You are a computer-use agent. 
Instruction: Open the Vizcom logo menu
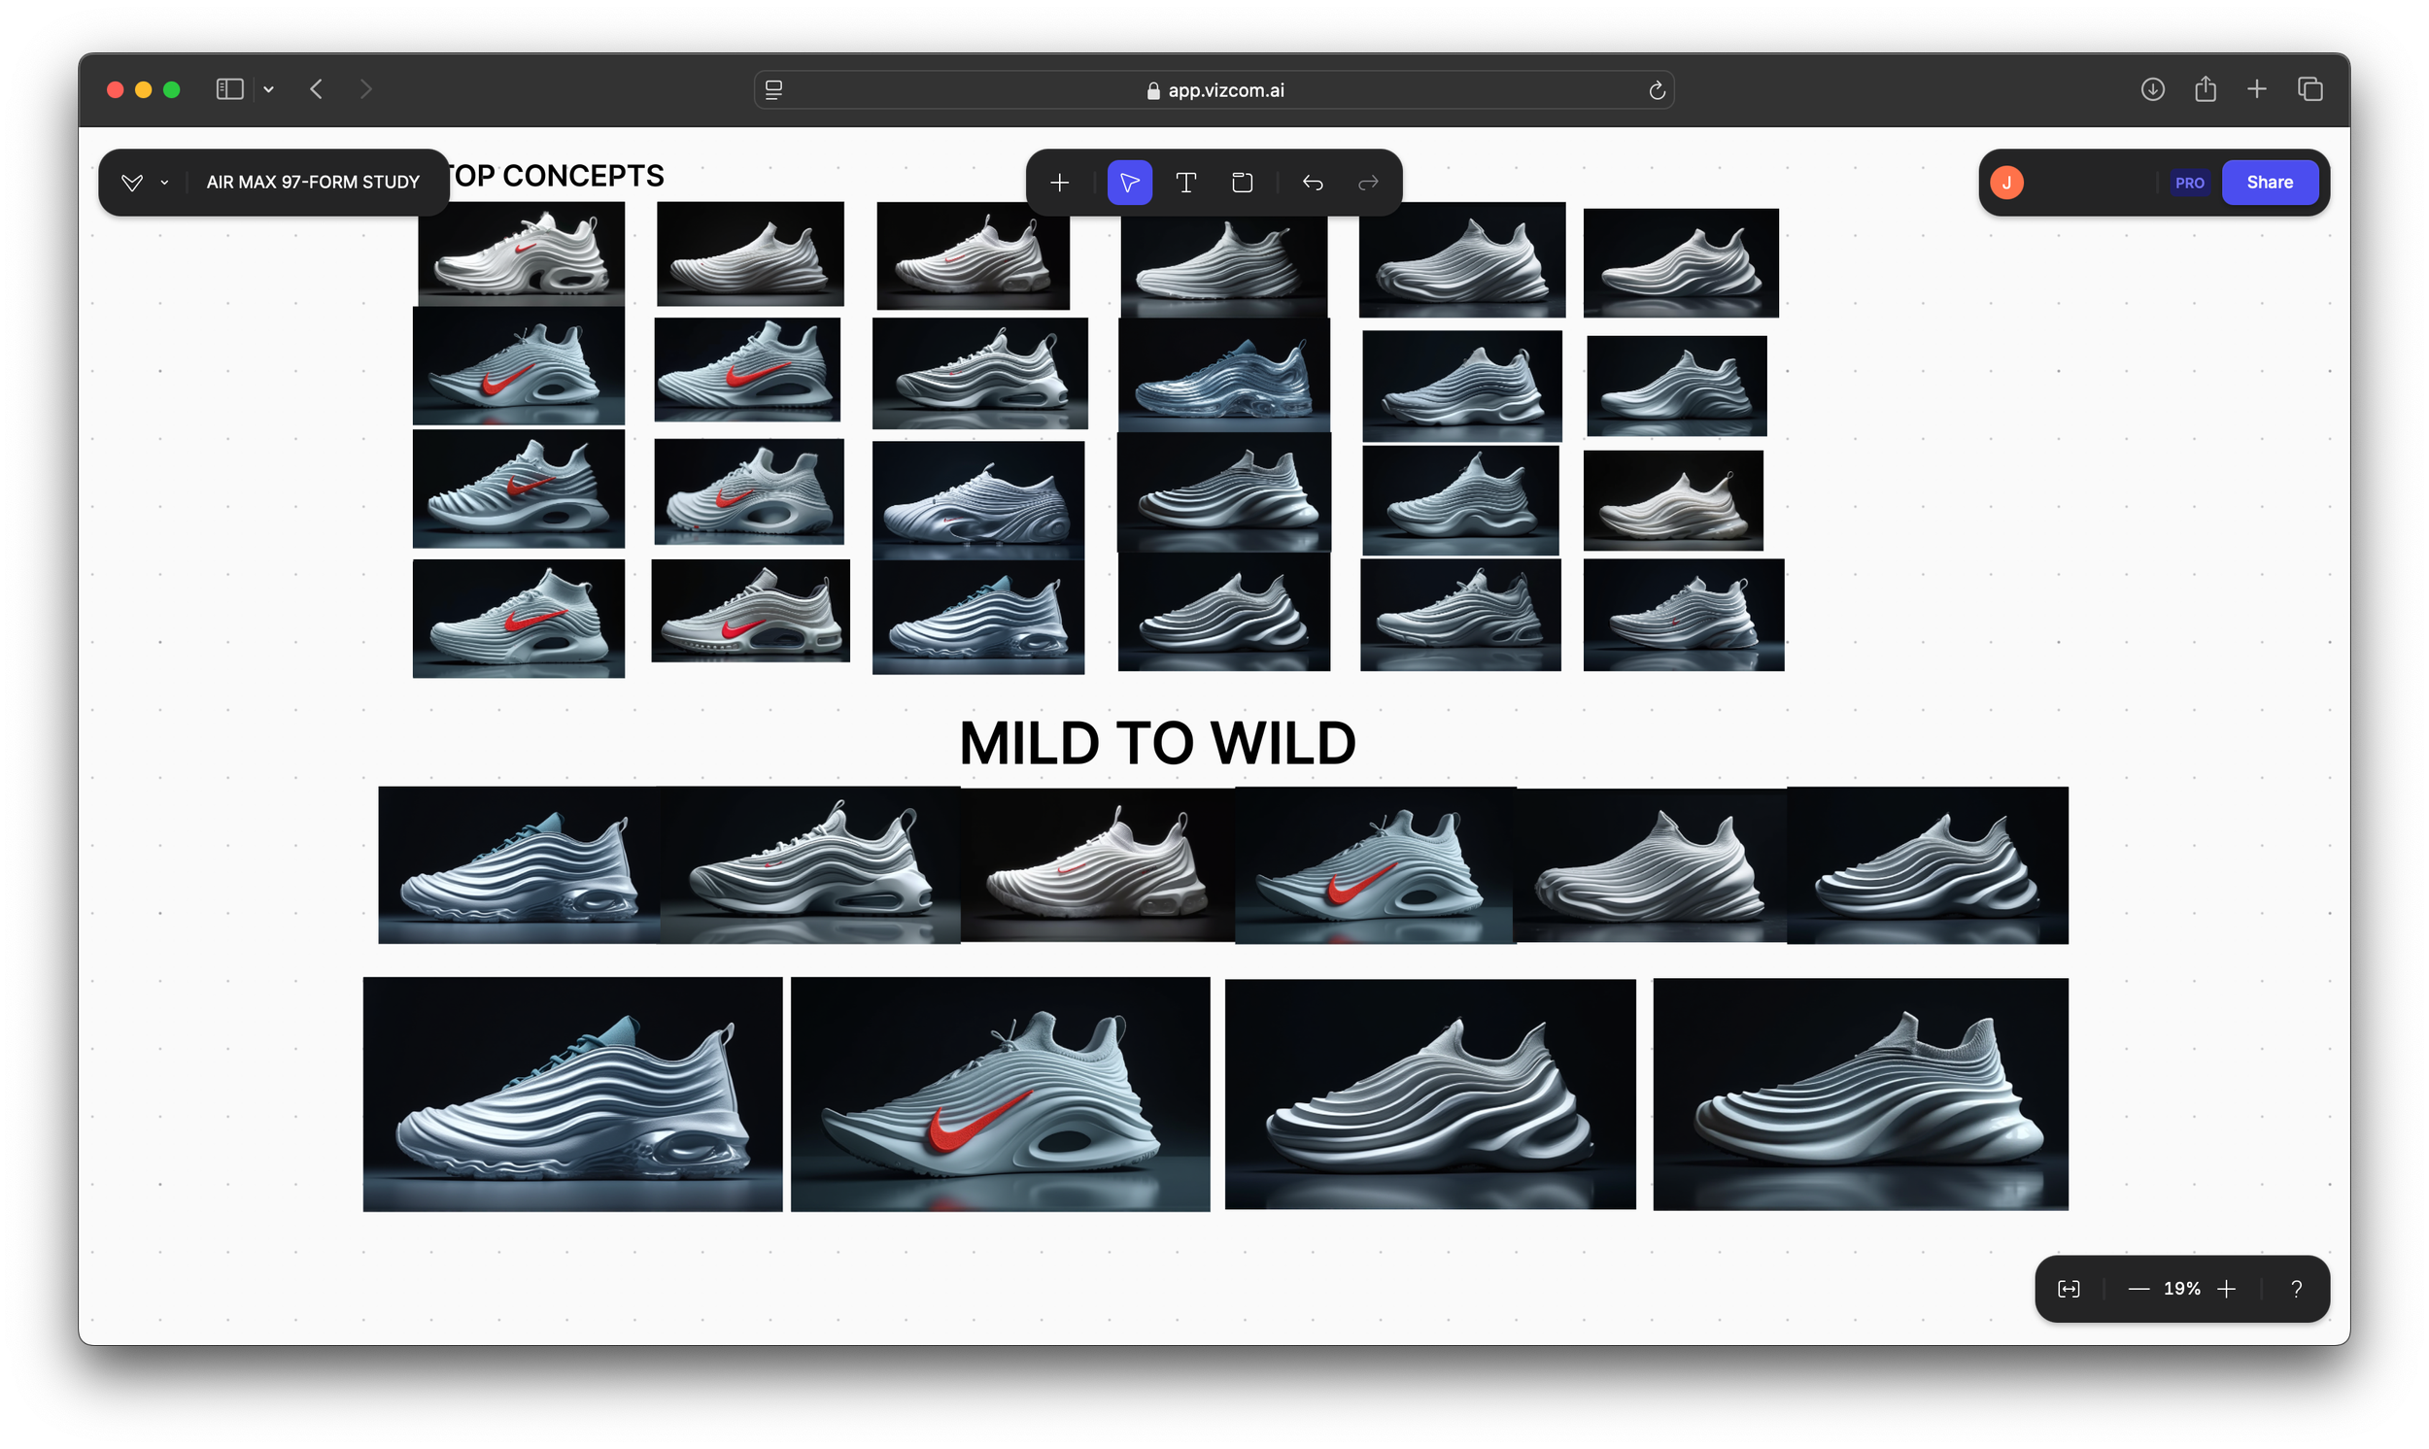[x=132, y=183]
